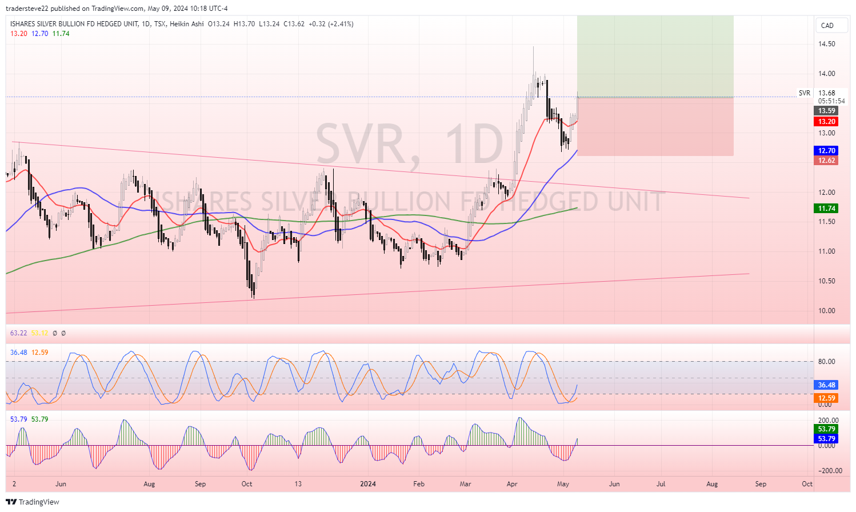Click the green 53.79 oscillator axis label
This screenshot has height=512, width=856.
pos(826,429)
